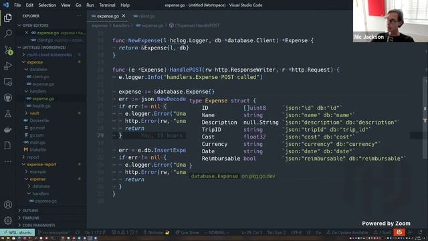Viewport: 428px width, 241px height.
Task: Click the Live Share status bar item
Action: 187,232
